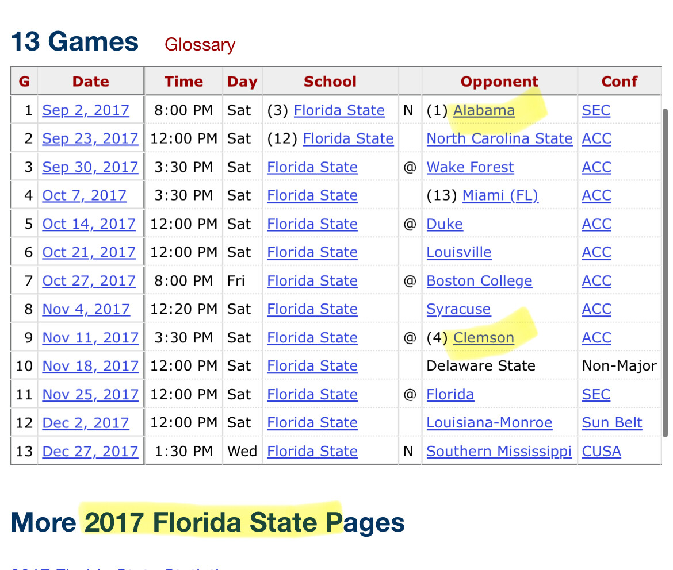Go to the Boston College link

click(x=479, y=281)
